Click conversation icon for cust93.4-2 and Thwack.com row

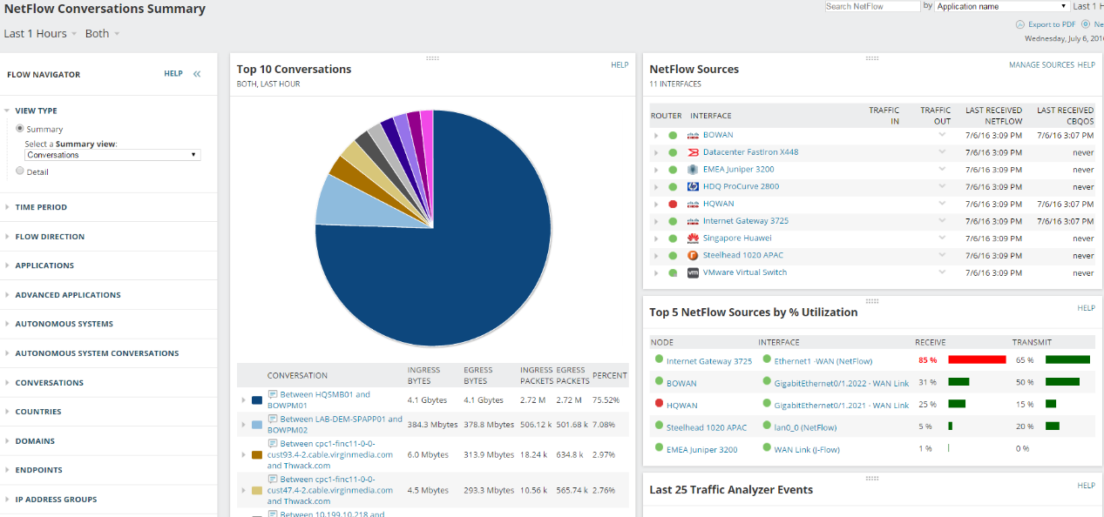click(x=273, y=443)
